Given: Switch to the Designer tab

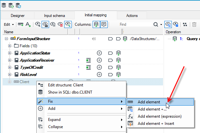Looking at the screenshot, I should pos(18,16).
